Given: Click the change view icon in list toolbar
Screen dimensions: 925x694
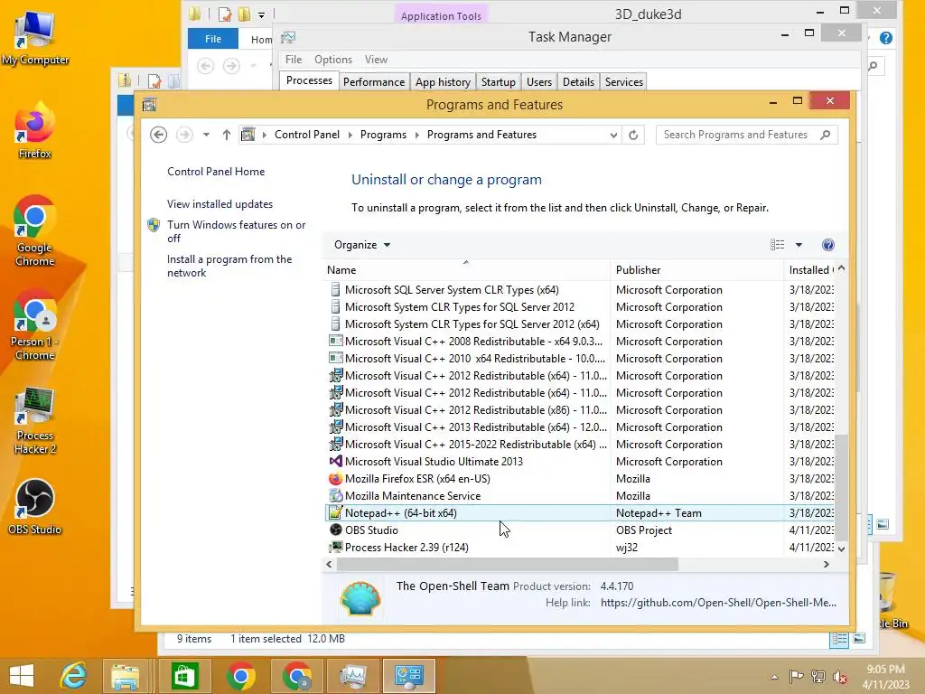Looking at the screenshot, I should tap(778, 245).
